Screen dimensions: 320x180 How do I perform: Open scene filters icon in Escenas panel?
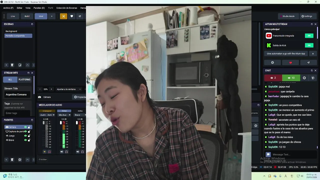tap(20, 65)
